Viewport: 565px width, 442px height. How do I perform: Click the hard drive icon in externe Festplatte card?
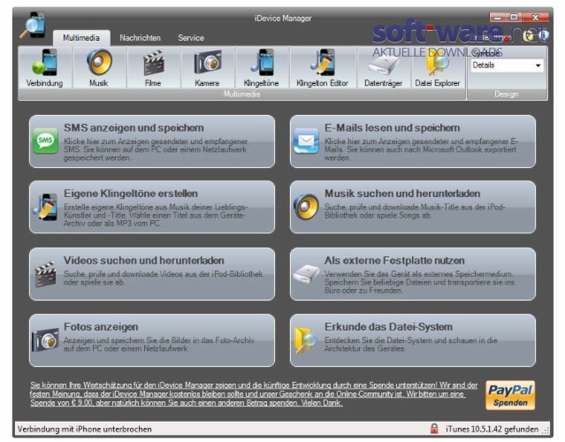306,274
